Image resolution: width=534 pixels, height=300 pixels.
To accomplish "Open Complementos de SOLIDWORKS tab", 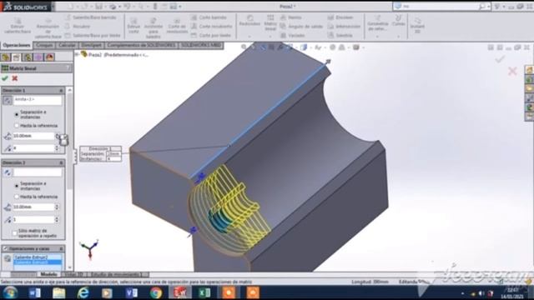I will click(x=141, y=45).
